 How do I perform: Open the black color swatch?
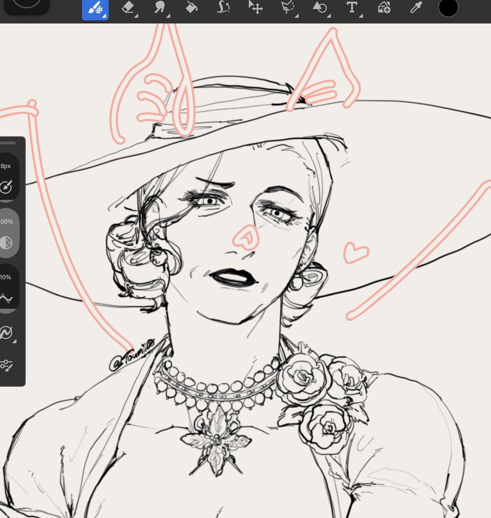tap(448, 7)
